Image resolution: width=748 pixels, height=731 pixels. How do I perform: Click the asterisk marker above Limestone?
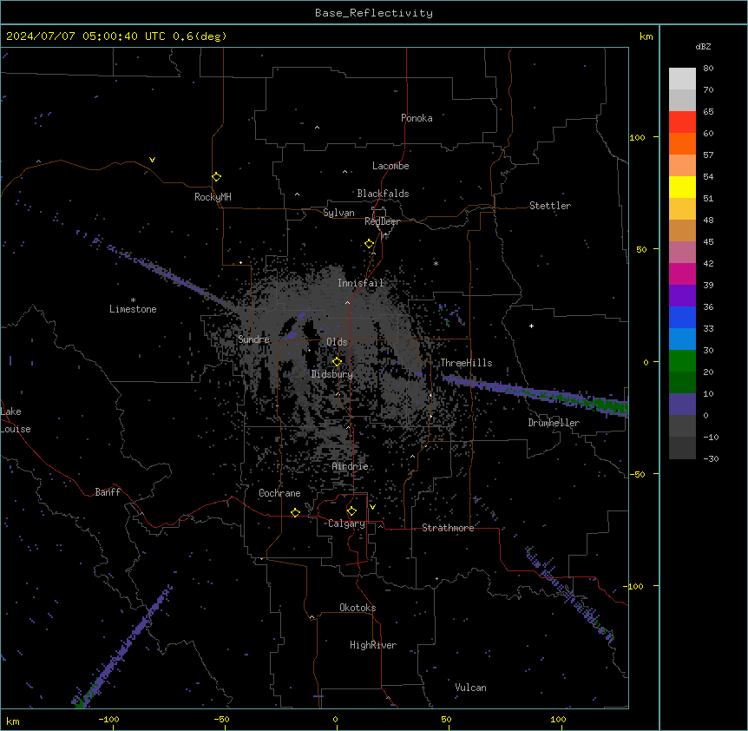[x=133, y=300]
